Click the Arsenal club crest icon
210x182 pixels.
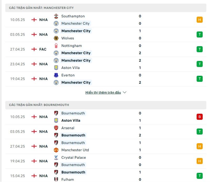coord(56,128)
